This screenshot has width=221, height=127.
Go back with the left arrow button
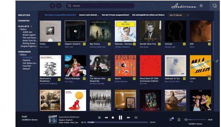point(53,6)
